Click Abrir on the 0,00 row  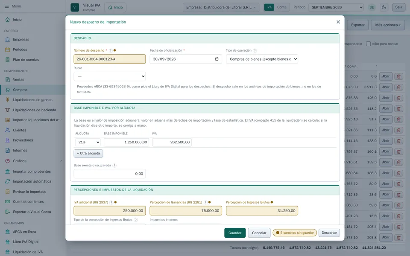[x=386, y=76]
